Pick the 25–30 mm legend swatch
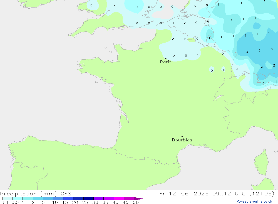 pos(88,198)
